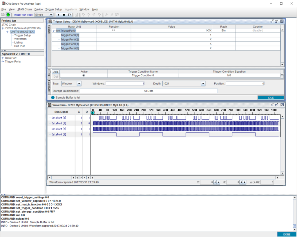297x237 pixels.
Task: Increment O cursor position with right arrow
Action: click(x=245, y=182)
